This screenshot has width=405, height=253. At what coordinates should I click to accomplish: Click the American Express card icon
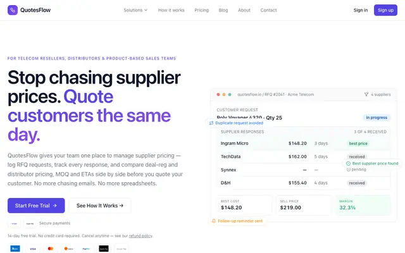[x=15, y=249]
